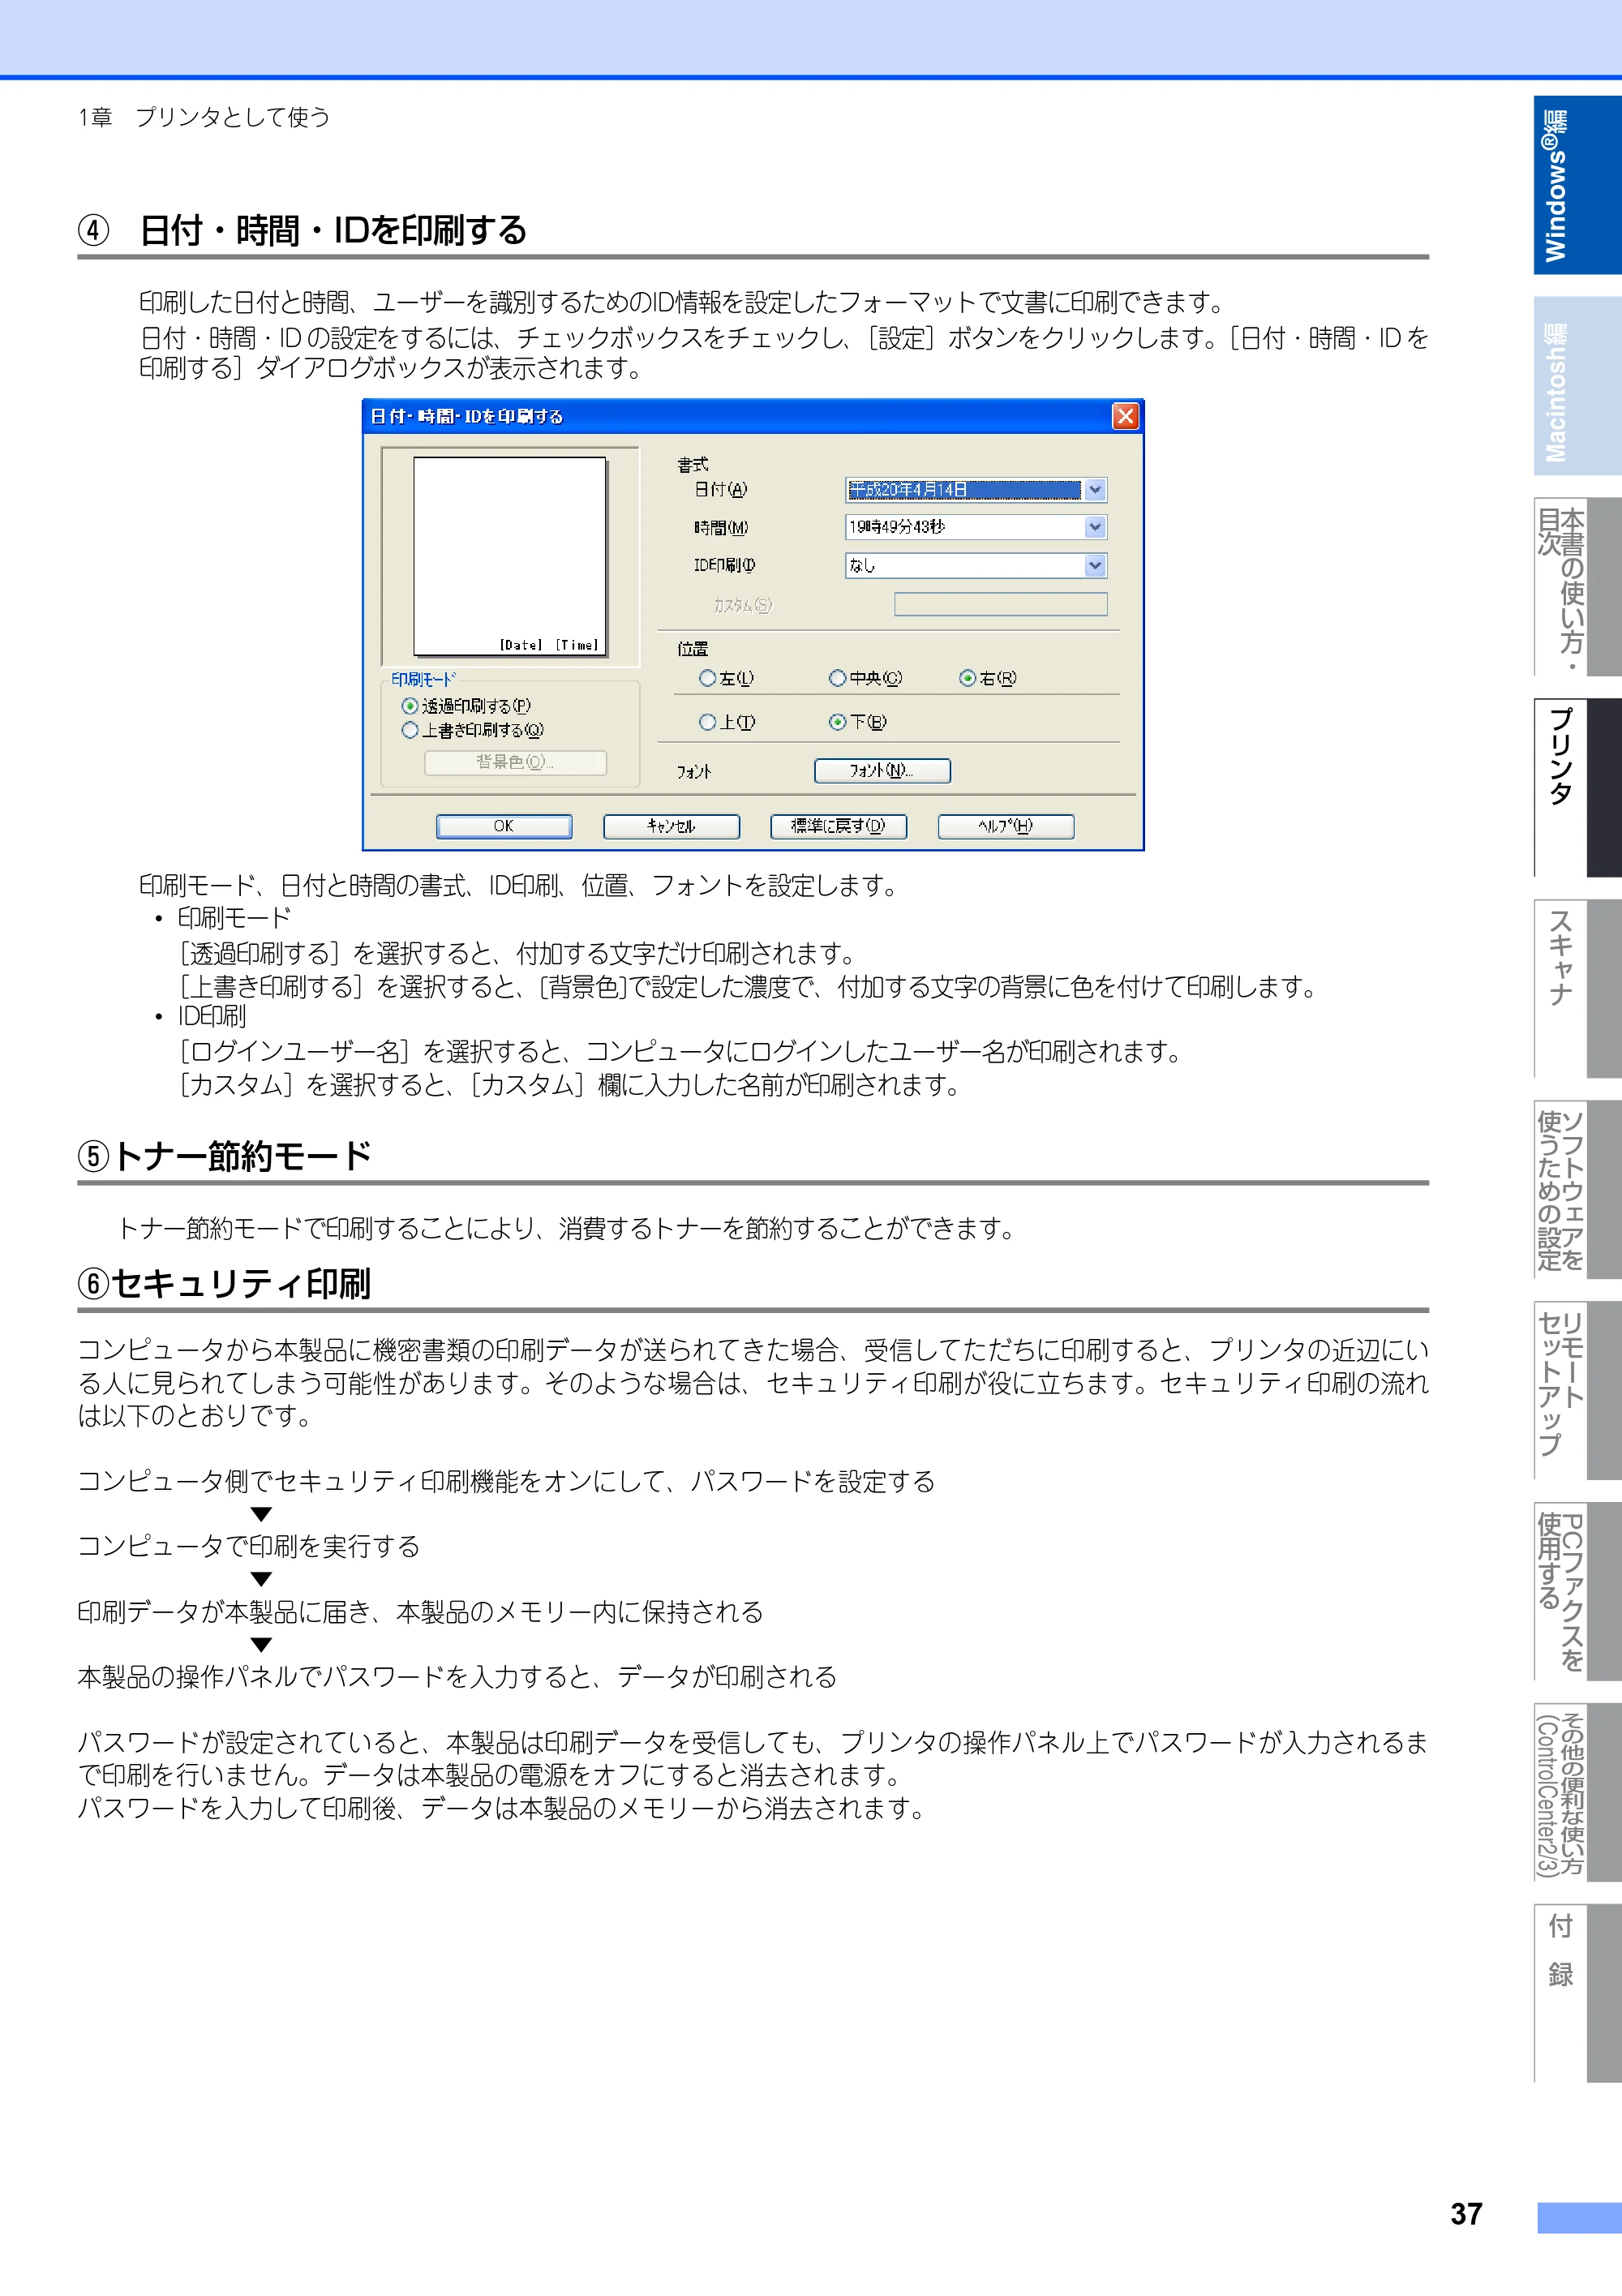Click the heading トナー節約モード

243,1156
